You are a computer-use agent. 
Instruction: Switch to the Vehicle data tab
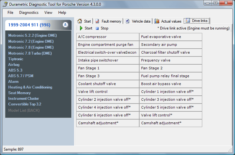pos(138,21)
